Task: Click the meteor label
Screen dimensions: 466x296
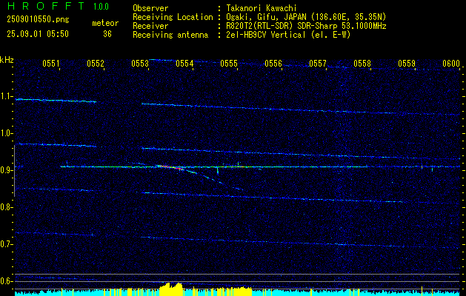Action: tap(105, 23)
